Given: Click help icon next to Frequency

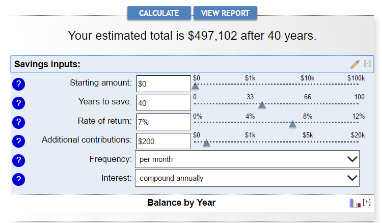Looking at the screenshot, I should tap(18, 160).
